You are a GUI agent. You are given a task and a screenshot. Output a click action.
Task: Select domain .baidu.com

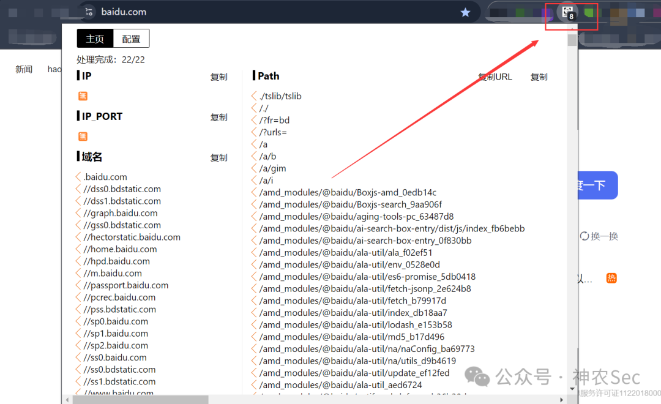[x=105, y=177]
